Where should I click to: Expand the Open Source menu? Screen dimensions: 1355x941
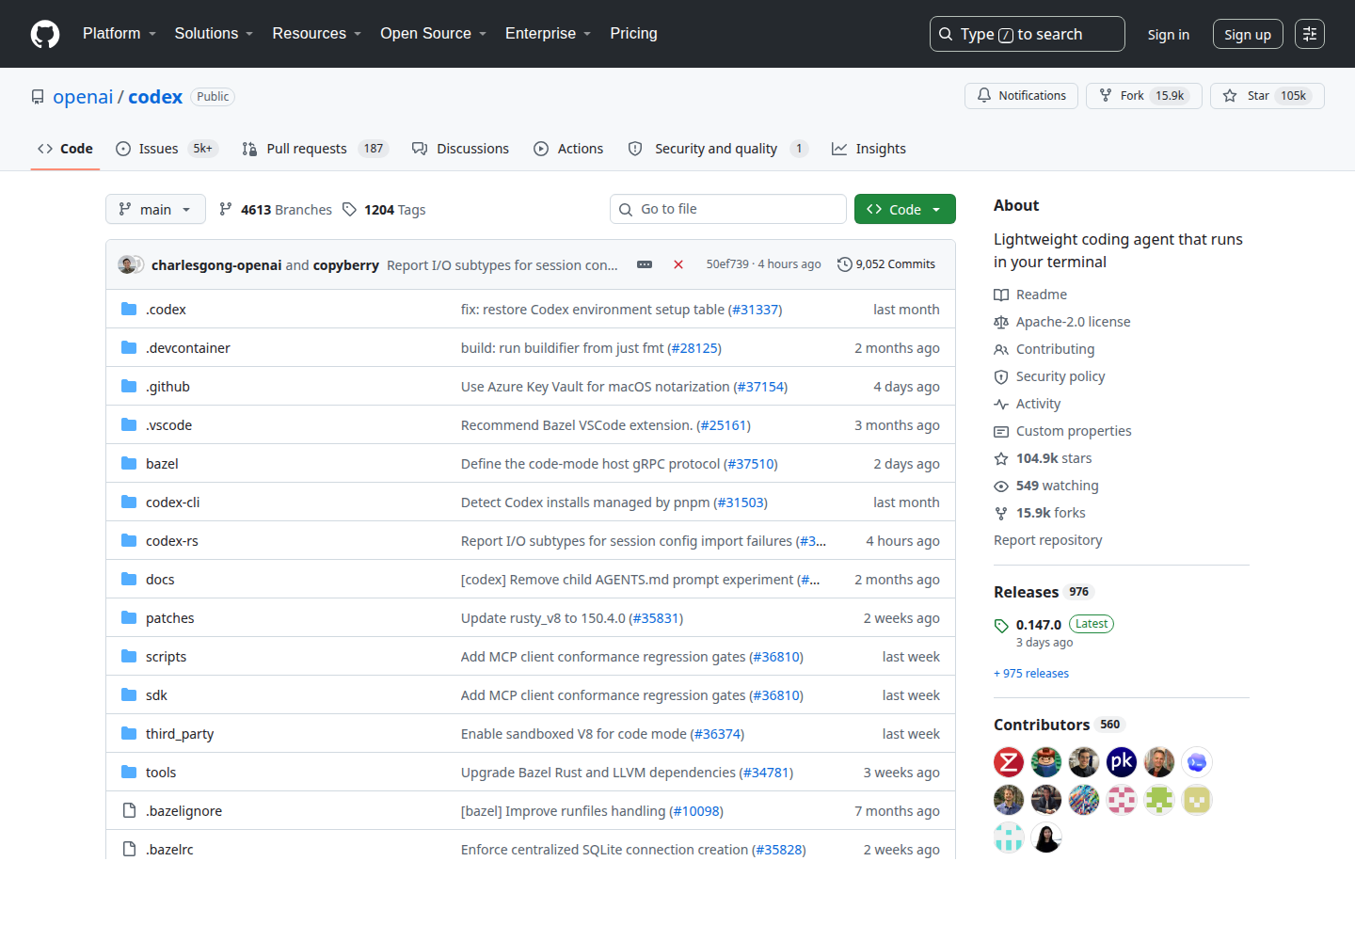point(434,34)
